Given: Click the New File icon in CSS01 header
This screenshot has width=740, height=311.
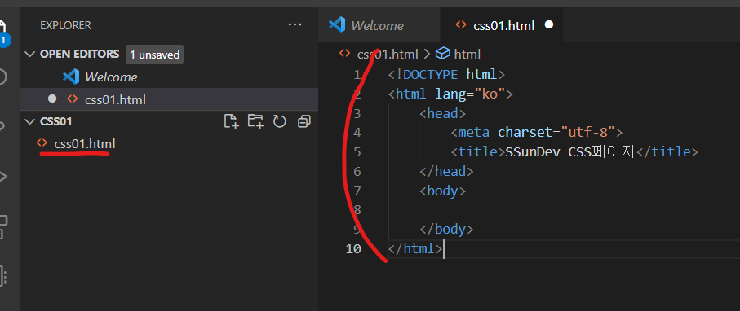Looking at the screenshot, I should click(x=231, y=121).
